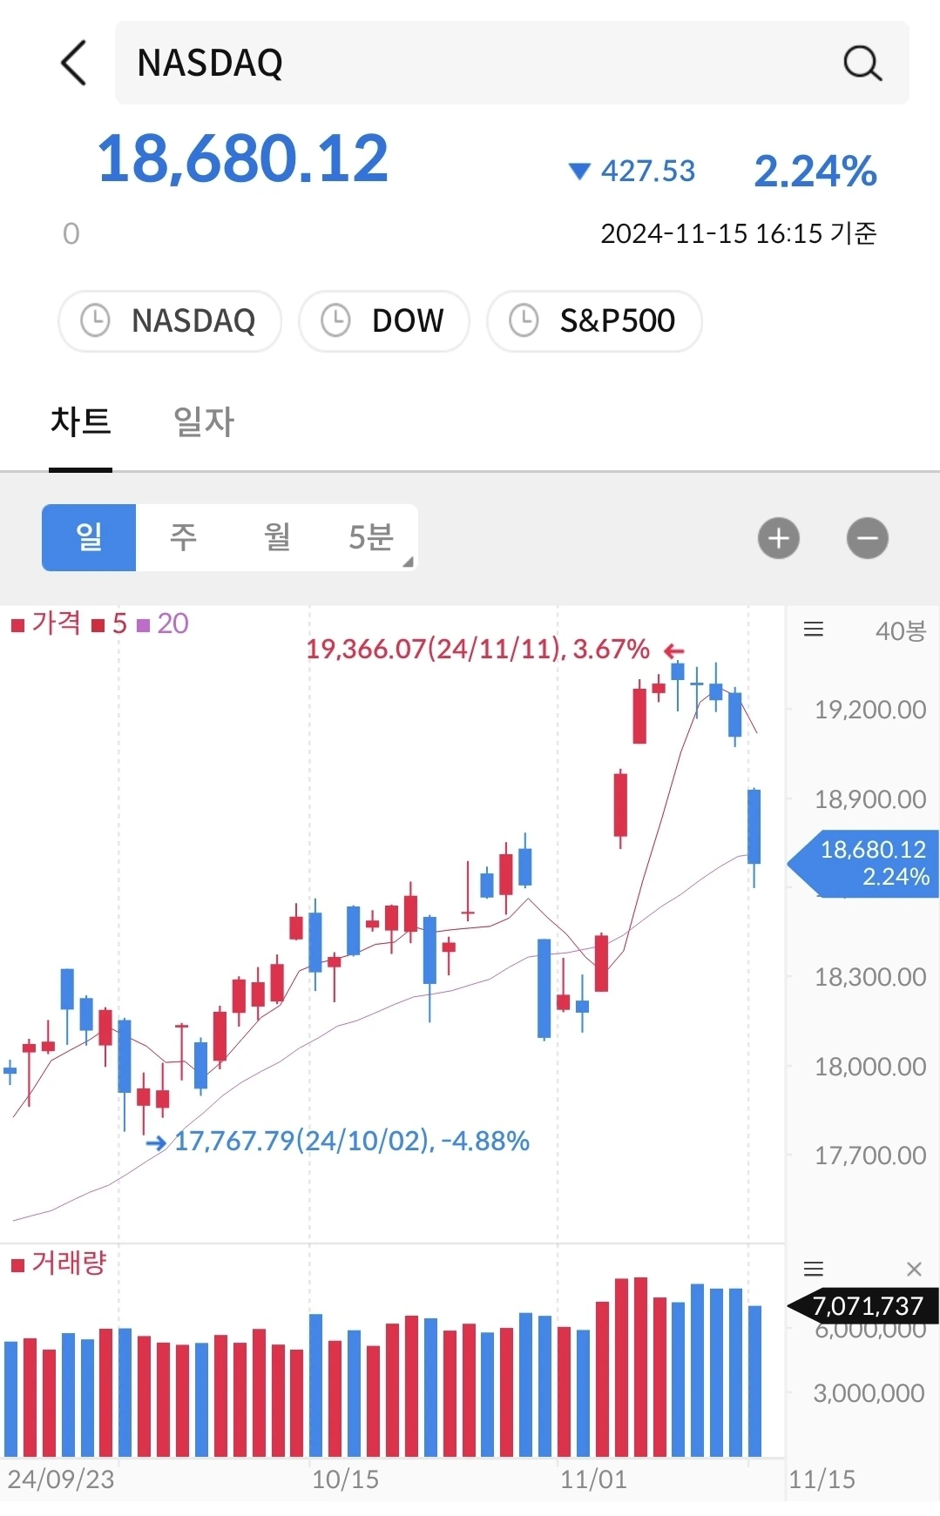Viewport: 940px width, 1516px height.
Task: Open volume panel hamburger menu icon
Action: pos(814,1269)
